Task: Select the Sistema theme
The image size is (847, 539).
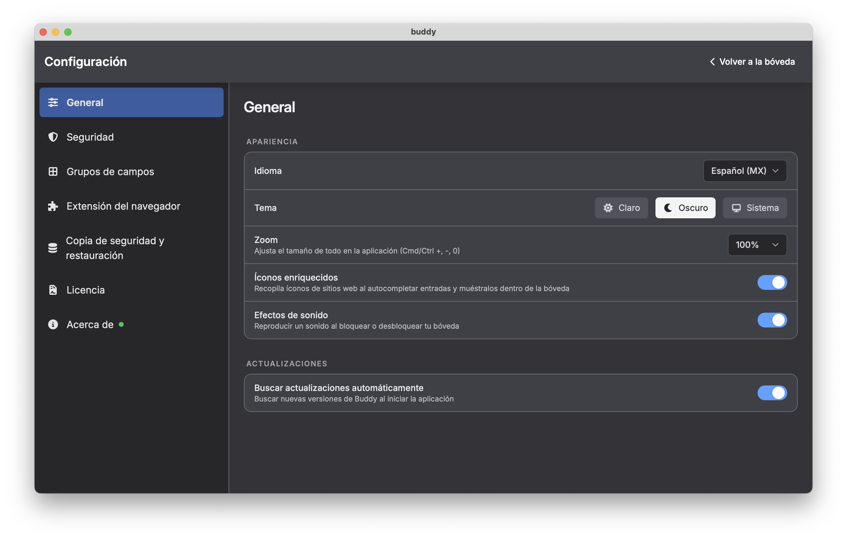Action: pyautogui.click(x=755, y=208)
